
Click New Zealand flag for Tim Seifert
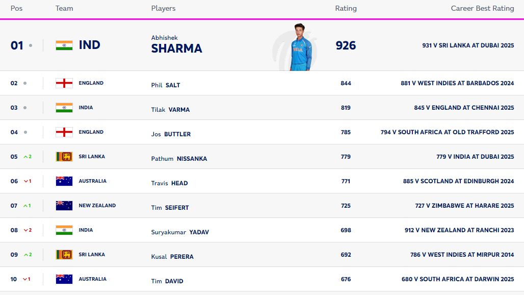click(x=64, y=206)
